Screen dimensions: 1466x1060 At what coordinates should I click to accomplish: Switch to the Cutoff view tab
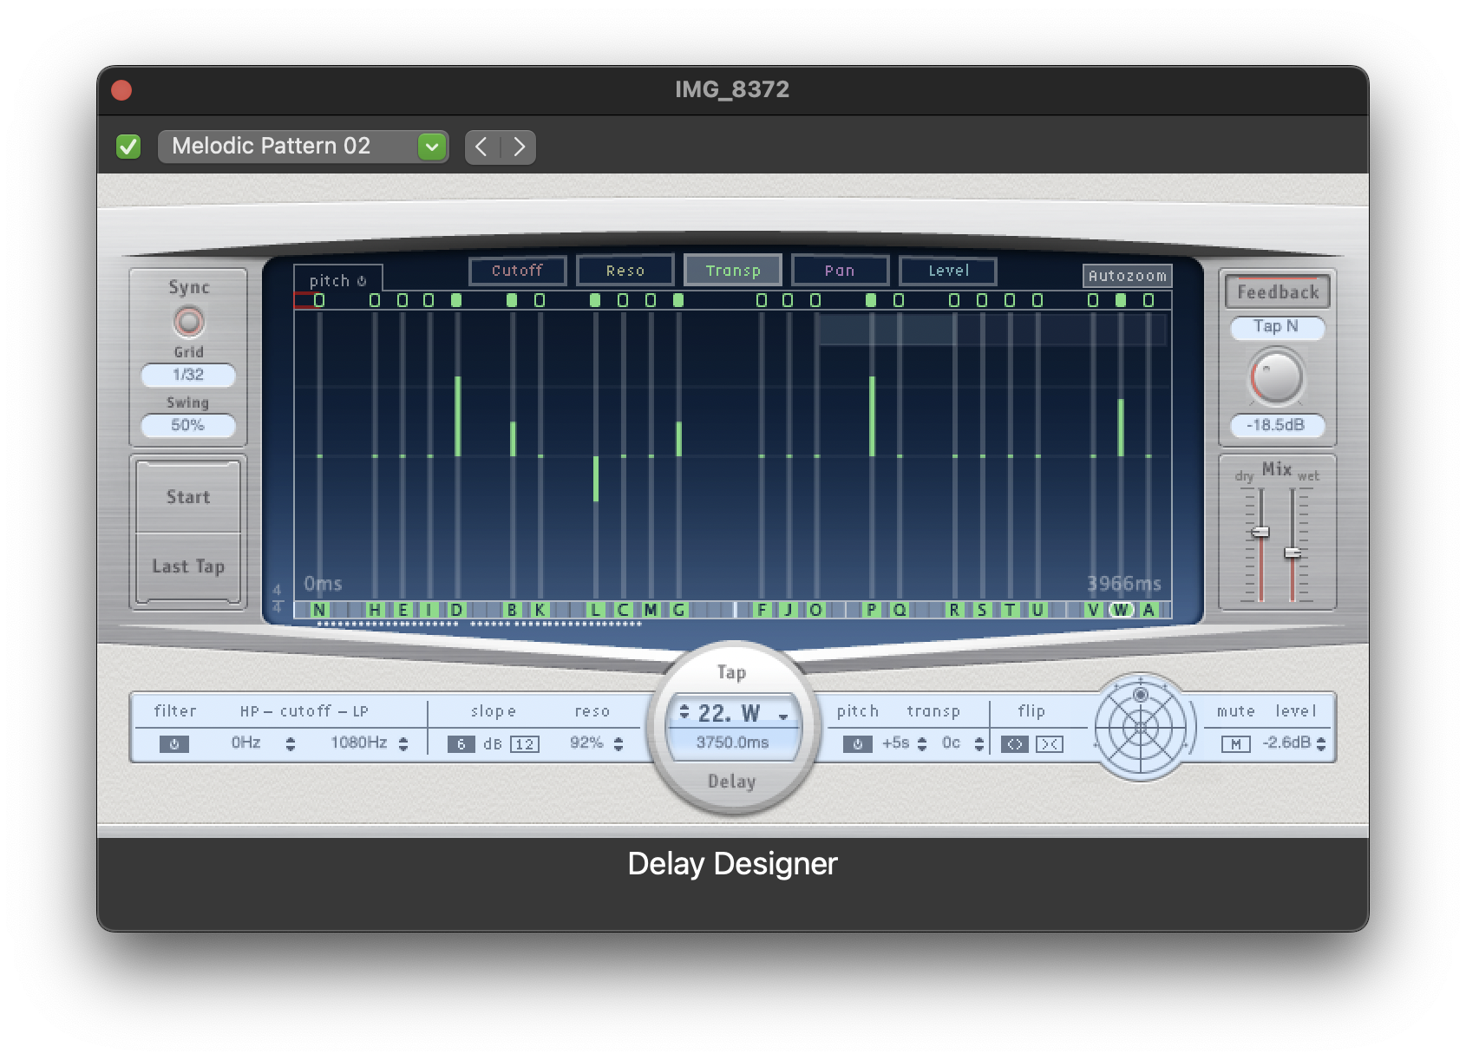point(518,271)
